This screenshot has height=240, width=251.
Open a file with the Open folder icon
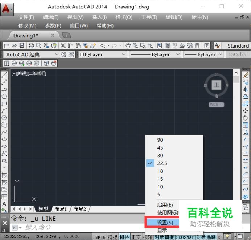pos(14,46)
